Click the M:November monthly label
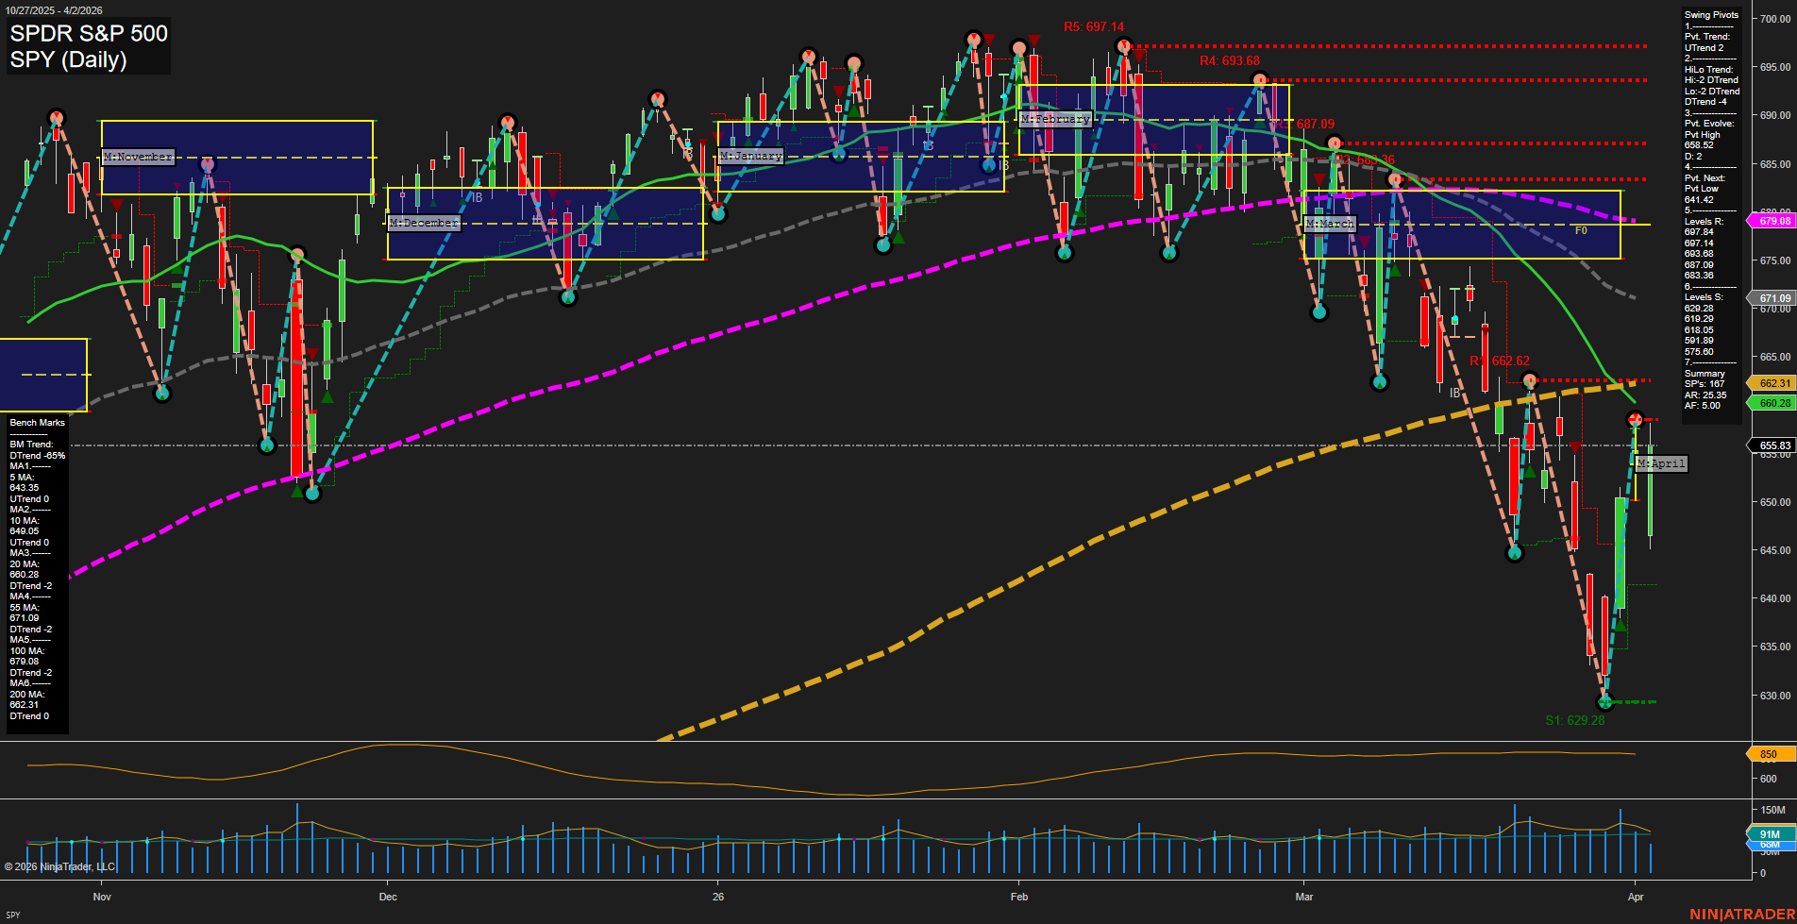 (x=138, y=157)
